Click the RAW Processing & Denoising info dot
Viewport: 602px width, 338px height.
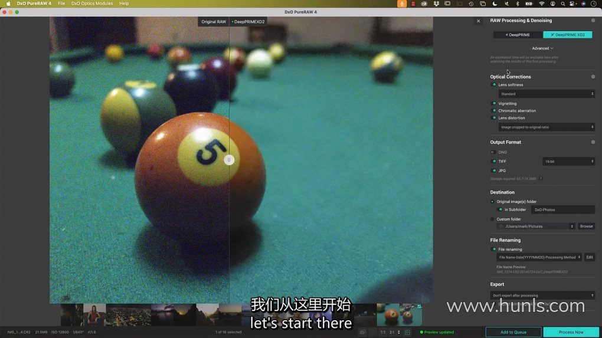click(x=593, y=20)
